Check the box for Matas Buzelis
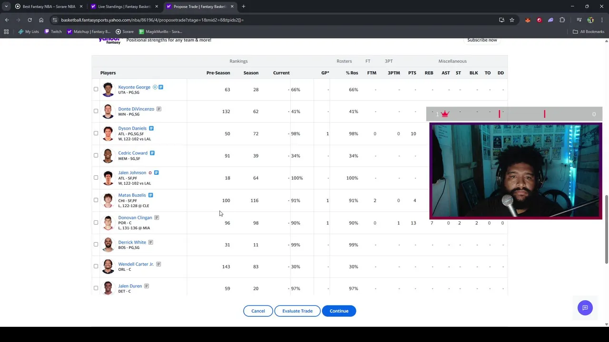The width and height of the screenshot is (609, 342). coord(96,200)
